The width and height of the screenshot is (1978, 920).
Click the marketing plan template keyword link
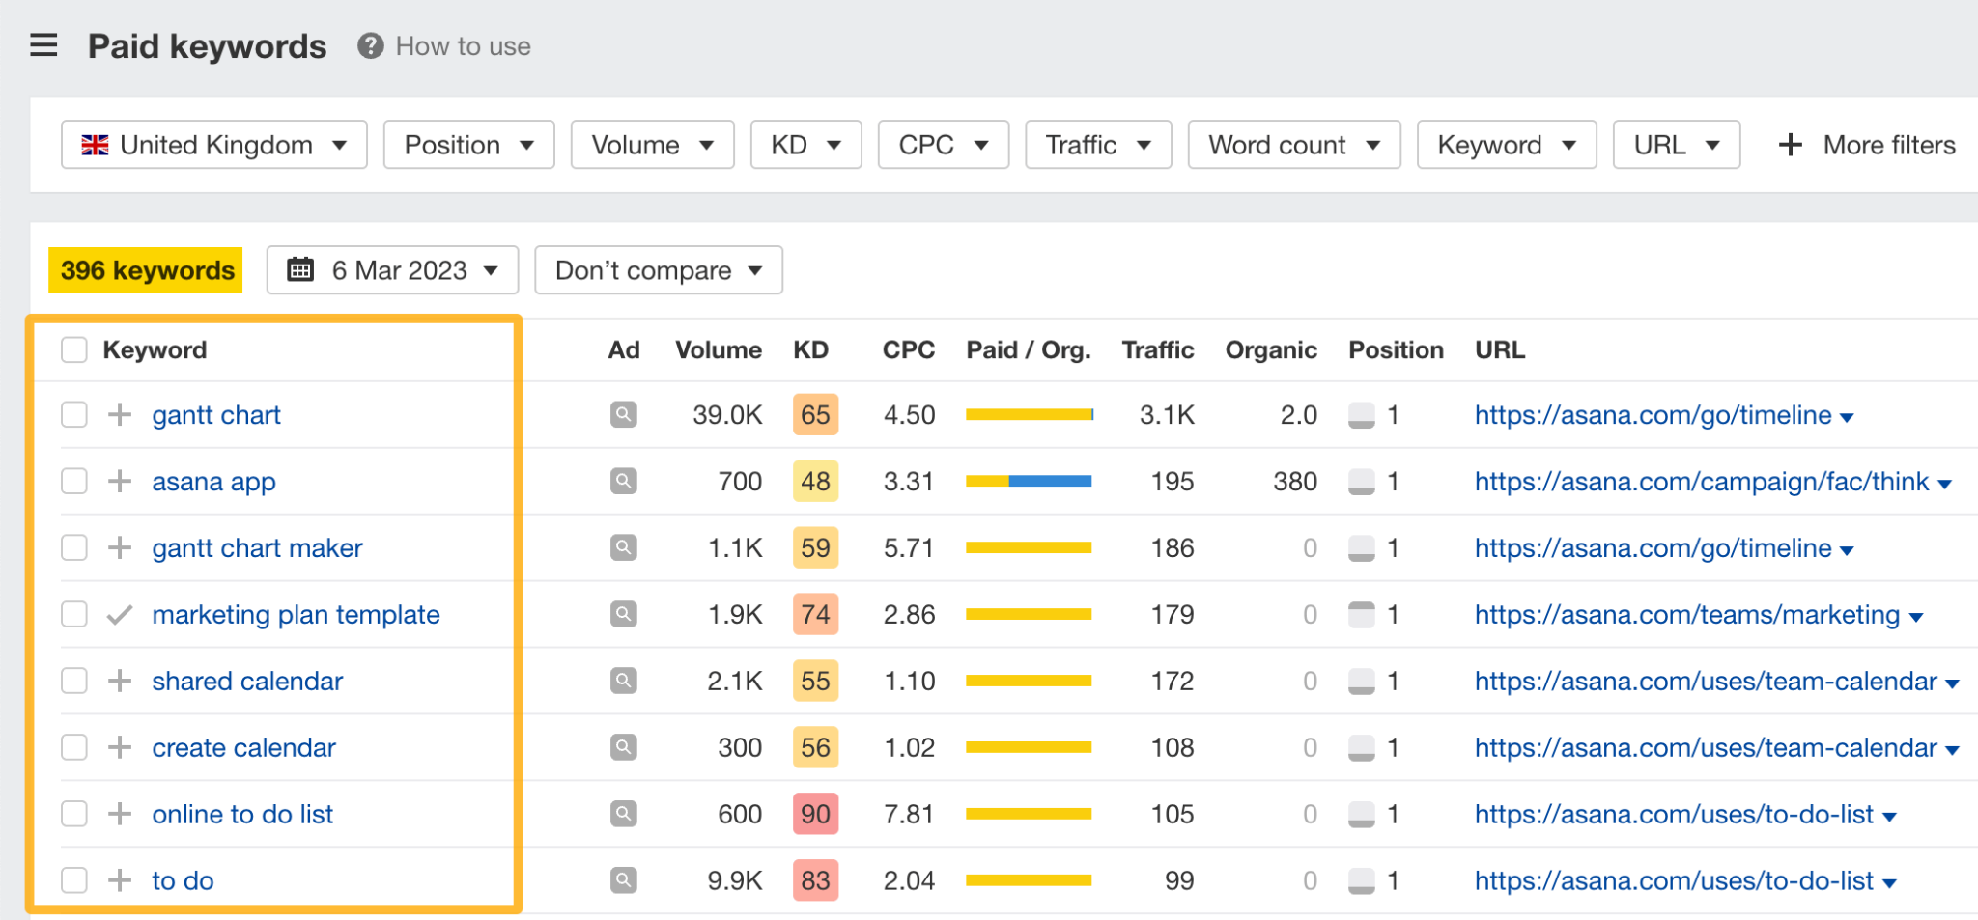(x=296, y=614)
